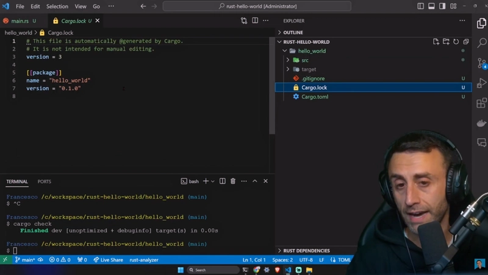Screen dimensions: 488x275
Task: Split the terminal panel
Action: point(222,181)
